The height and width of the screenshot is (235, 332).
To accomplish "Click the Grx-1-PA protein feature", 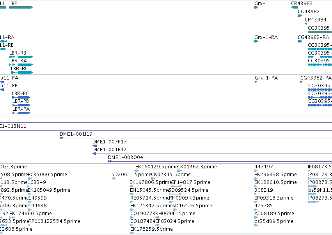I will coord(256,82).
